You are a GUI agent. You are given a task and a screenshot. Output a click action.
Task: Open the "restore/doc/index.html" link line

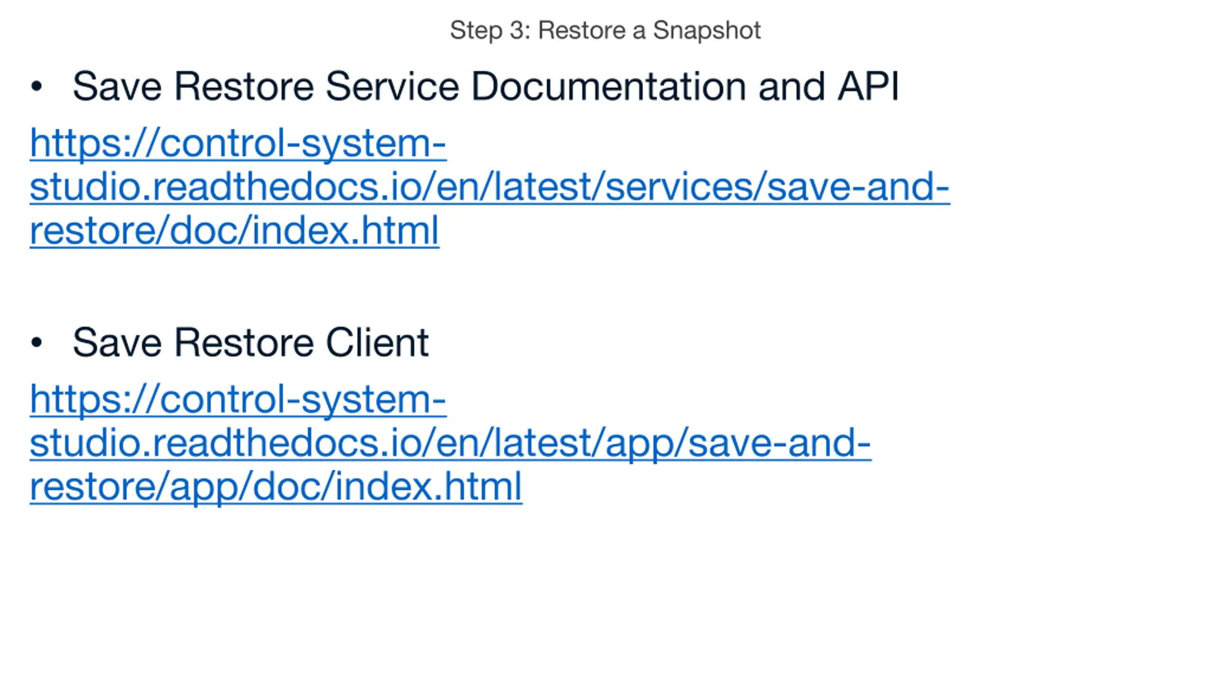point(234,231)
